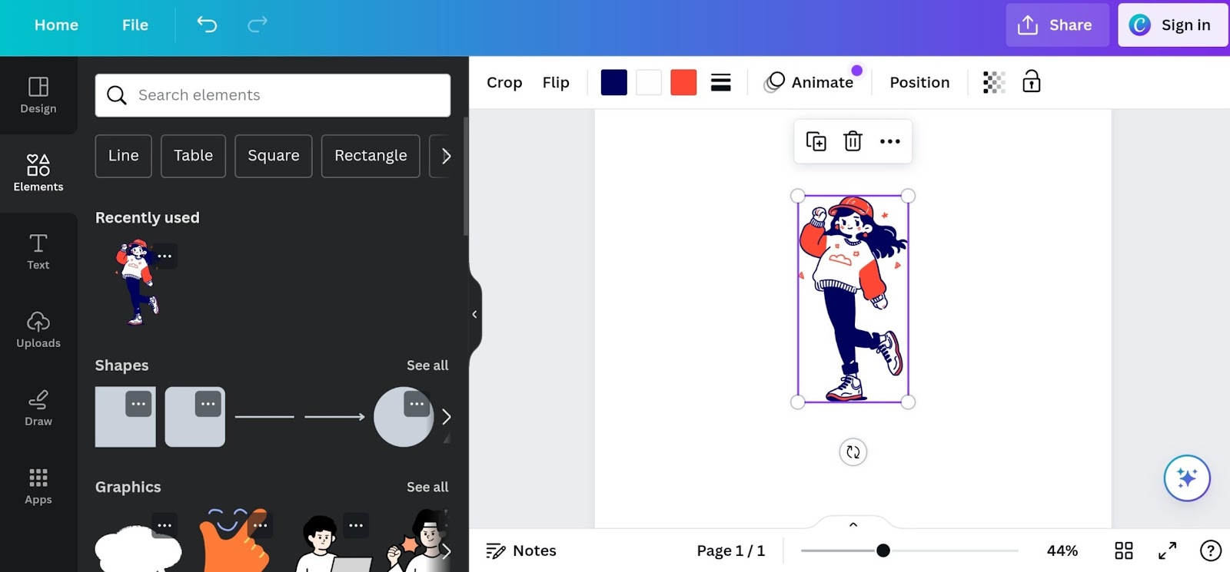This screenshot has height=572, width=1230.
Task: Open the help question mark
Action: [1211, 551]
